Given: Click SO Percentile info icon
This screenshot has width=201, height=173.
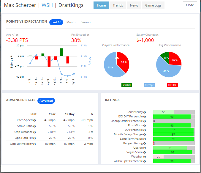Looking at the screenshot, I should tap(145, 130).
